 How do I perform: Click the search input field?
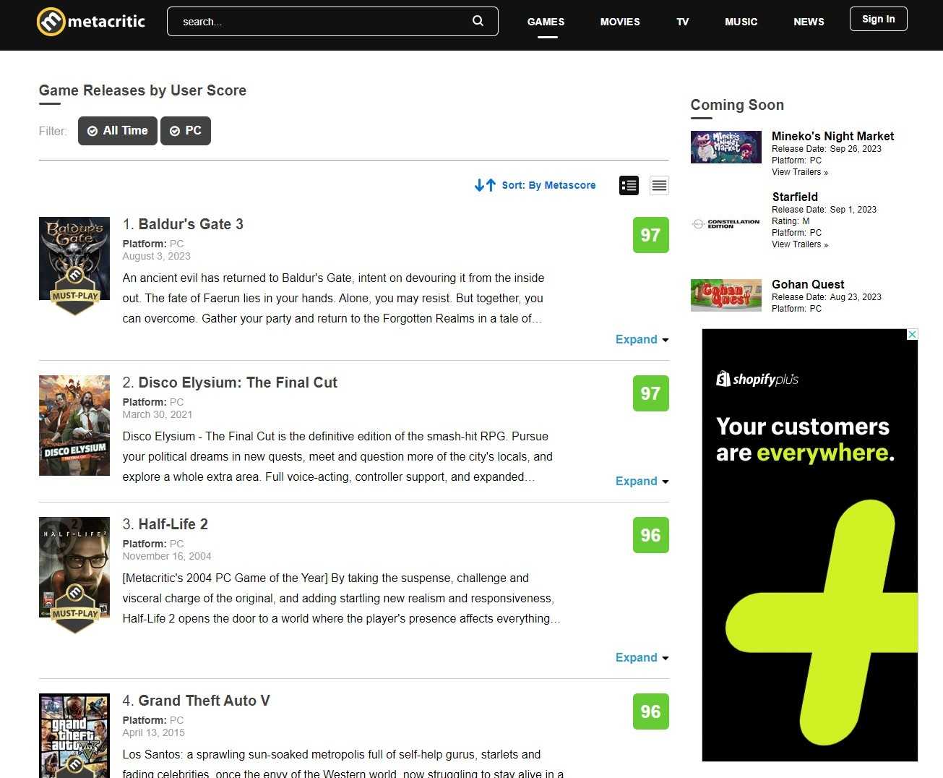(x=322, y=22)
